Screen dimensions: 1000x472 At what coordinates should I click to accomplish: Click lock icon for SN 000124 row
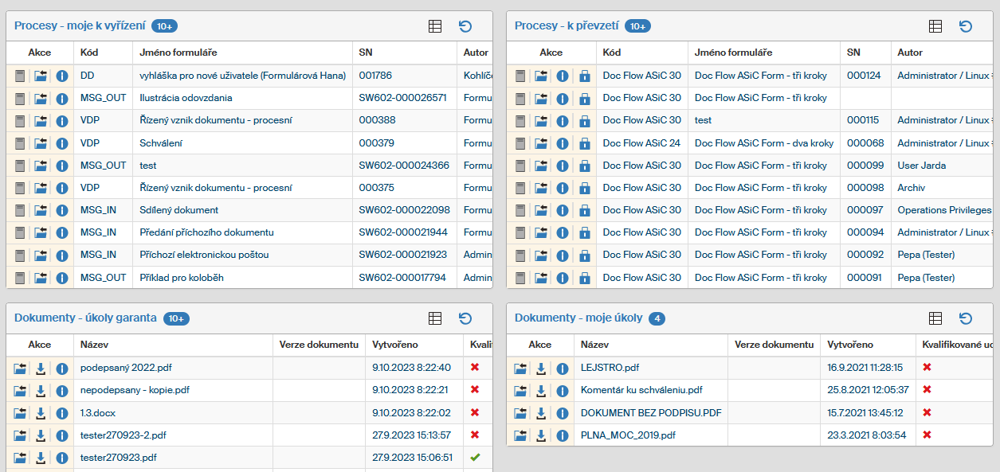(x=584, y=76)
